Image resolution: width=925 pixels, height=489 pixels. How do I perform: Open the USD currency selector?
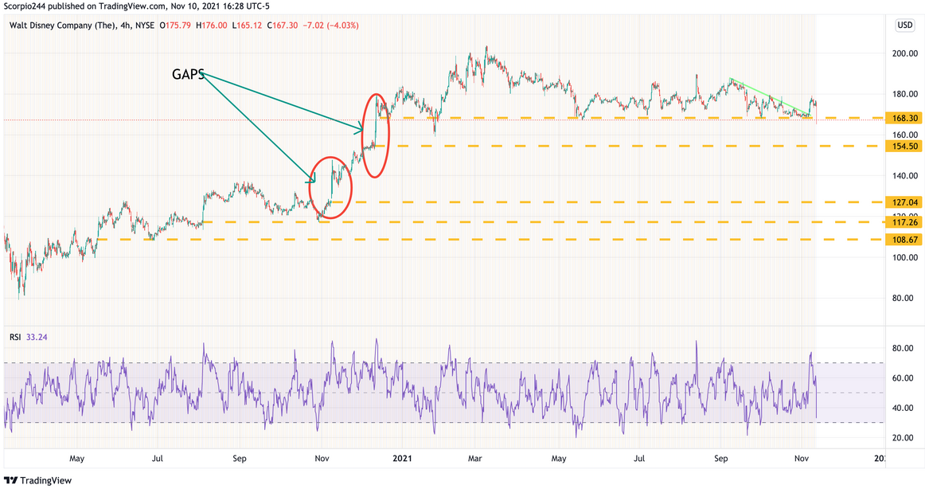pos(905,25)
